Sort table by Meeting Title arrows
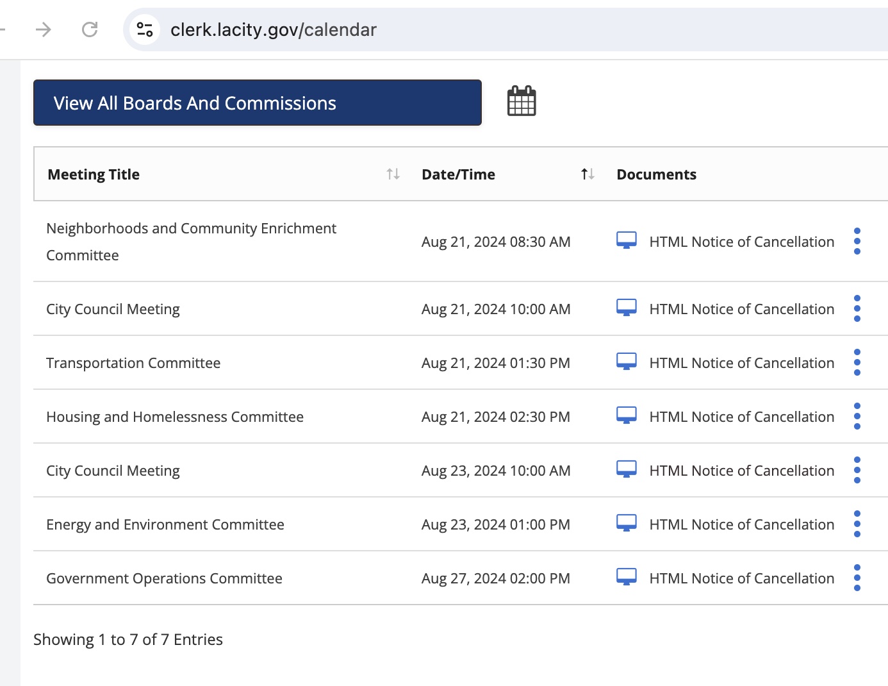The width and height of the screenshot is (888, 686). click(x=393, y=174)
